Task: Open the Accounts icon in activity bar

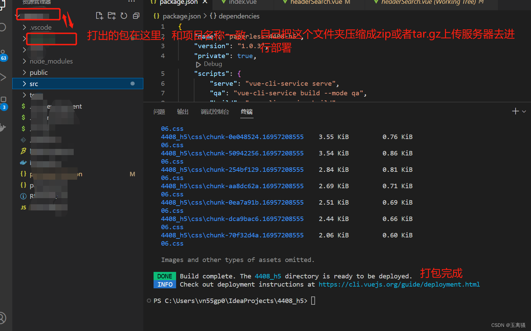Action: [3, 318]
